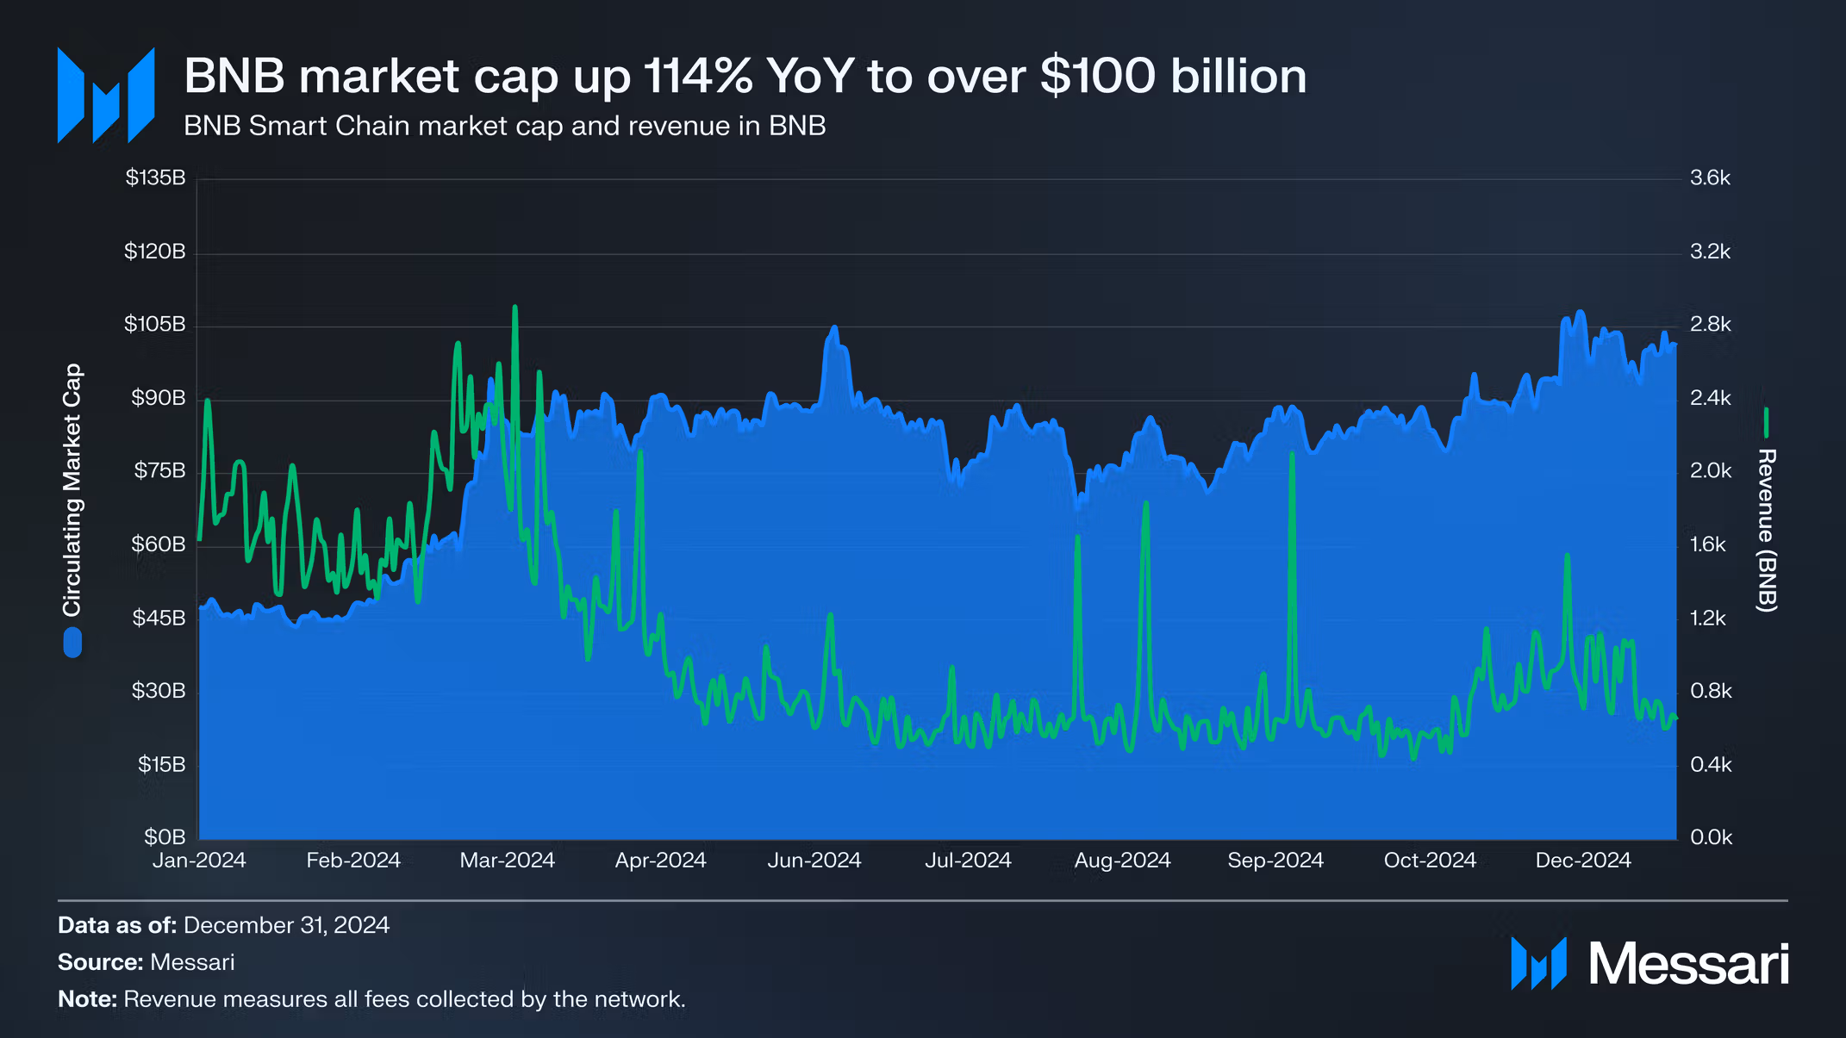Click the Dec-2024 x-axis label

(1583, 861)
